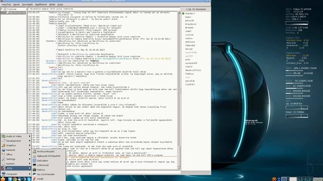Click the user count header above user list
323x181 pixels.
(x=196, y=9)
